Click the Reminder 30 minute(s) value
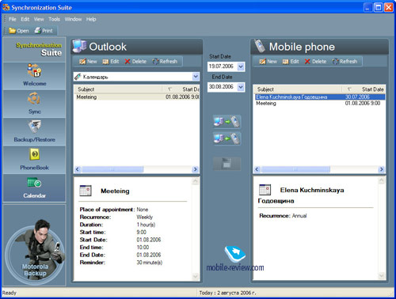The height and width of the screenshot is (299, 396). coord(150,263)
